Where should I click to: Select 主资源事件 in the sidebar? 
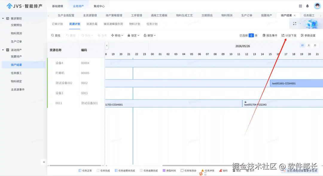[18, 90]
